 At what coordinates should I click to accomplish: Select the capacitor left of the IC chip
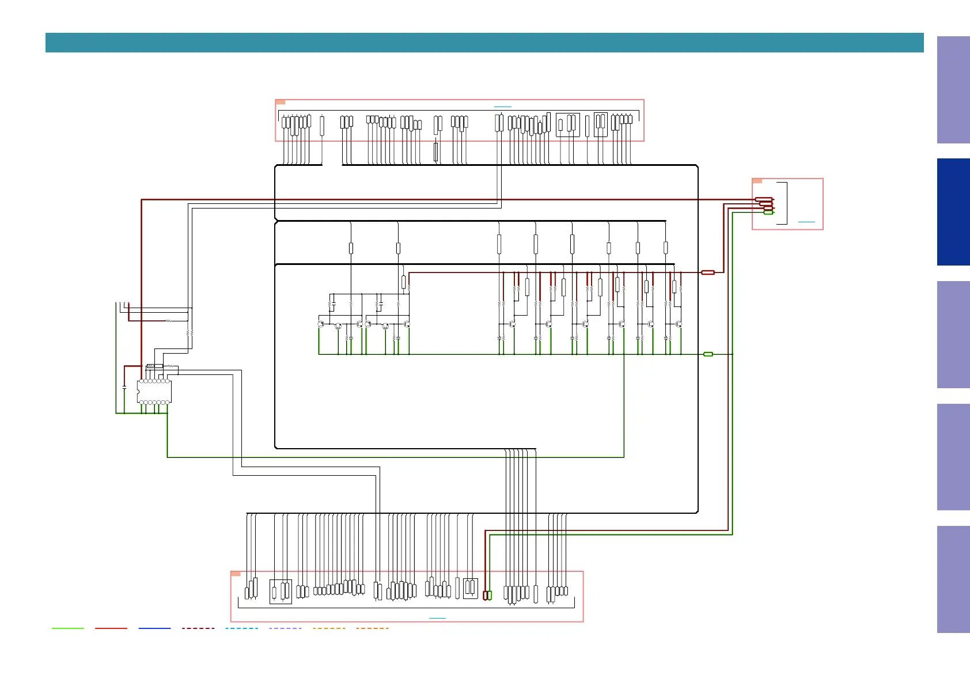tap(124, 388)
